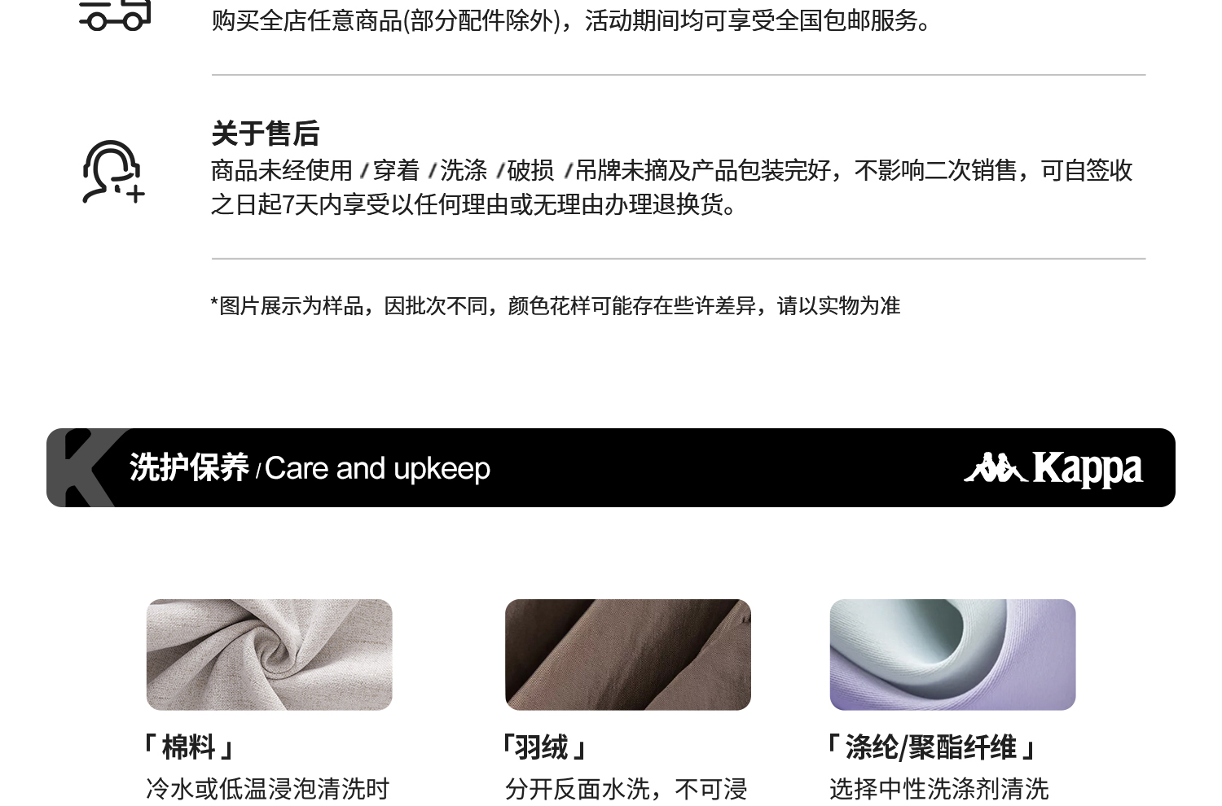Click the Kappa logo in the black banner

(x=1053, y=469)
